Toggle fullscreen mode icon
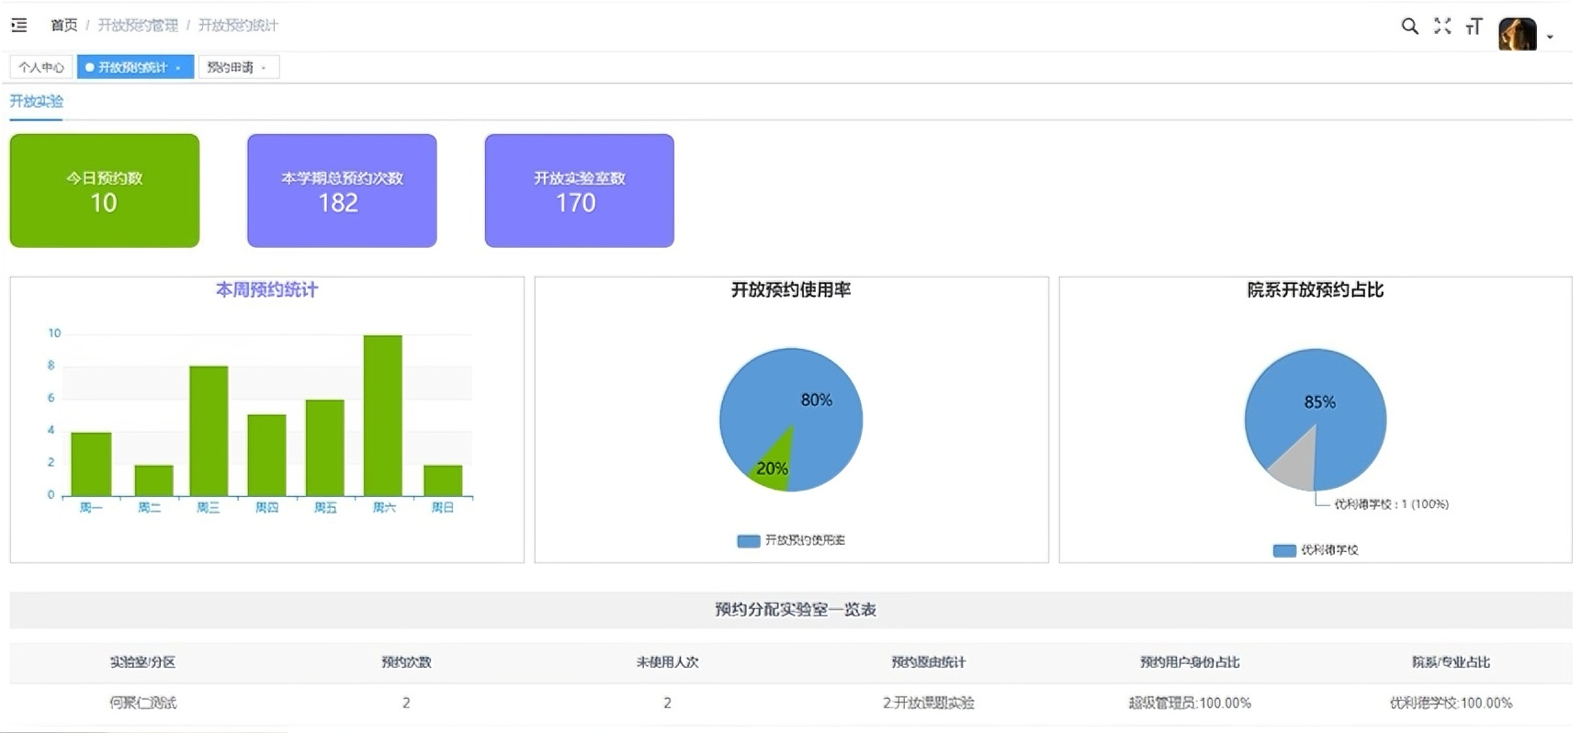1582x733 pixels. (x=1442, y=27)
